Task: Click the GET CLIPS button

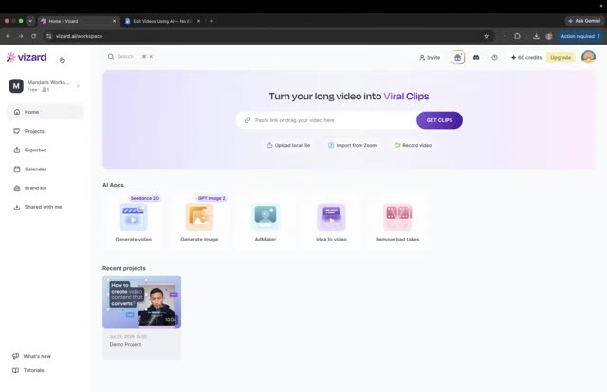Action: 439,120
